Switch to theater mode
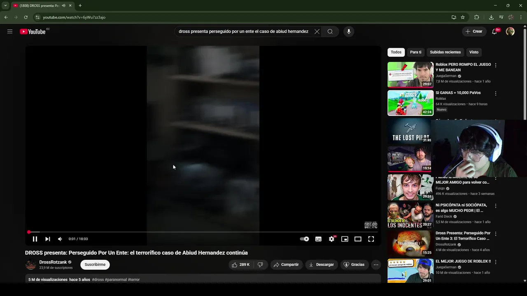This screenshot has width=527, height=296. tap(358, 239)
